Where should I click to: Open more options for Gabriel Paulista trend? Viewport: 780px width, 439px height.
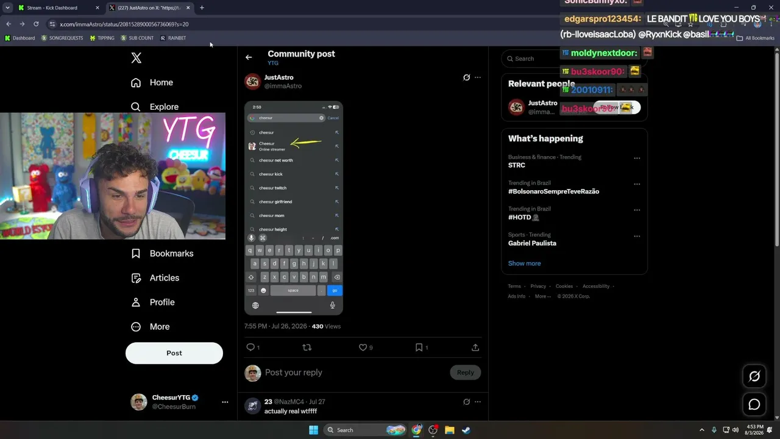coord(637,236)
